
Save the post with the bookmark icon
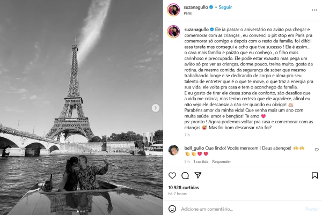pos(314,175)
